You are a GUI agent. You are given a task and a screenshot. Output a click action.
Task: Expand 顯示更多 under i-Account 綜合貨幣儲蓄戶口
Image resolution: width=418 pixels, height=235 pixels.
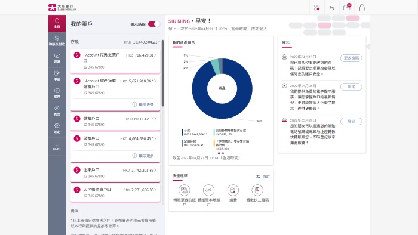[143, 104]
